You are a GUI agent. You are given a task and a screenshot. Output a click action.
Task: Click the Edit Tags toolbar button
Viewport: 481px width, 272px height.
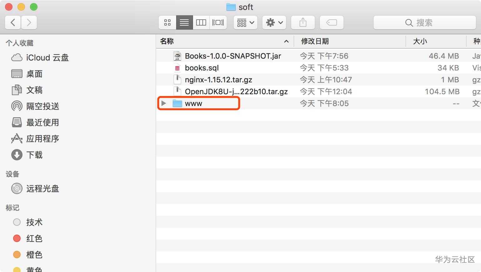332,22
